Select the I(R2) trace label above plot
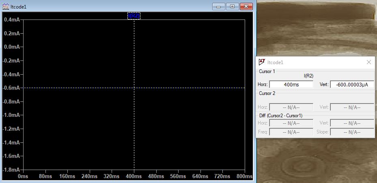The width and height of the screenshot is (377, 183). click(x=134, y=16)
